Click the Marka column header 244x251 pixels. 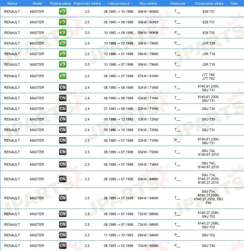click(12, 3)
